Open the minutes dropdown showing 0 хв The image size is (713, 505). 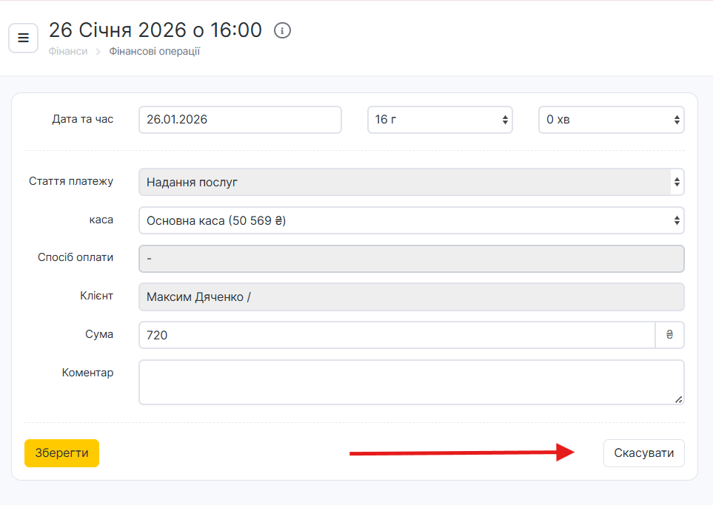tap(611, 120)
